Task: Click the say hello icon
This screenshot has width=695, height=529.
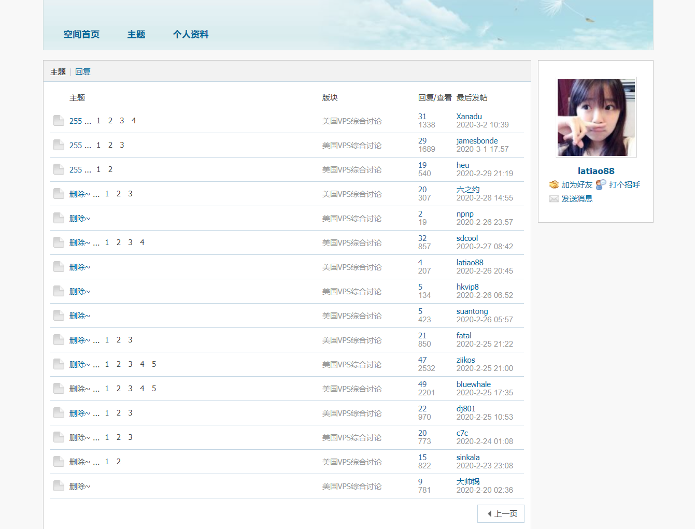Action: tap(601, 184)
